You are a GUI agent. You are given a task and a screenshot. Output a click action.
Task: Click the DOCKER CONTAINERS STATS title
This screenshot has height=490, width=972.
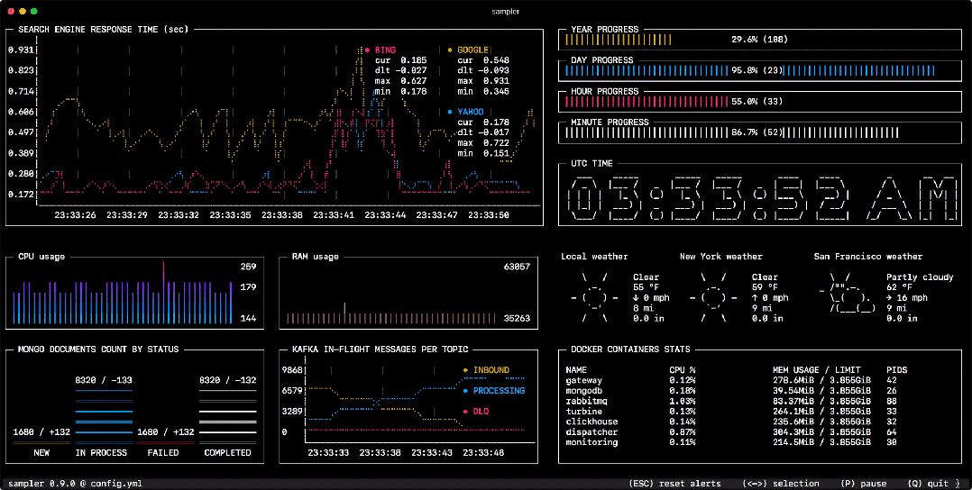[x=630, y=349]
